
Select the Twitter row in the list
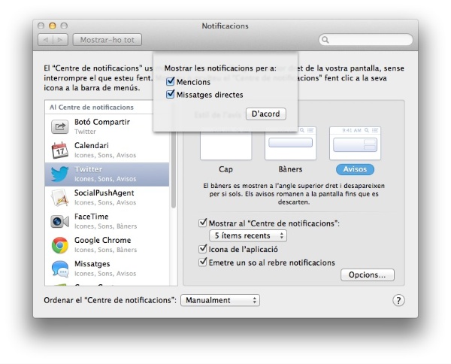tap(107, 174)
